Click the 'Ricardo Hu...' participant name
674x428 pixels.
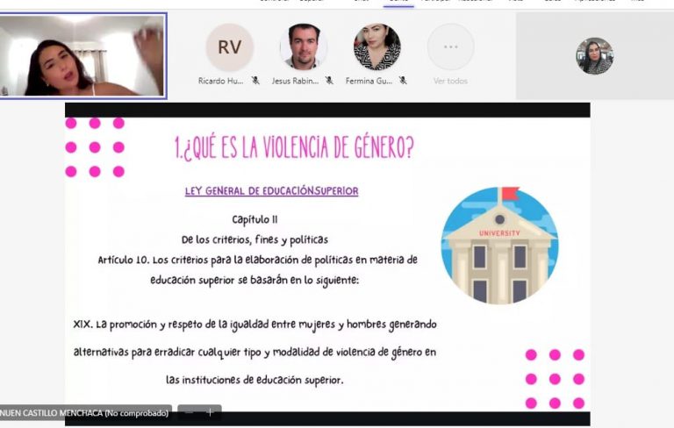(x=222, y=81)
